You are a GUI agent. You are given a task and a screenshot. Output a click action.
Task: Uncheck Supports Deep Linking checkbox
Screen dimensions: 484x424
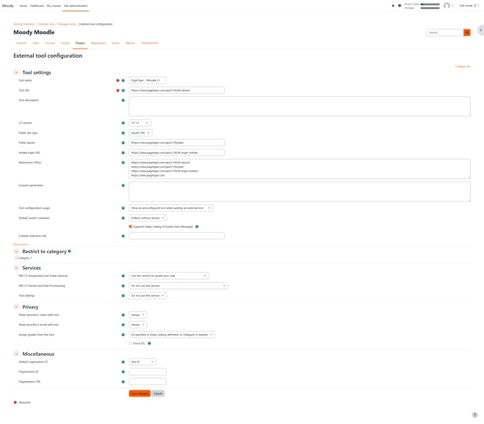130,226
